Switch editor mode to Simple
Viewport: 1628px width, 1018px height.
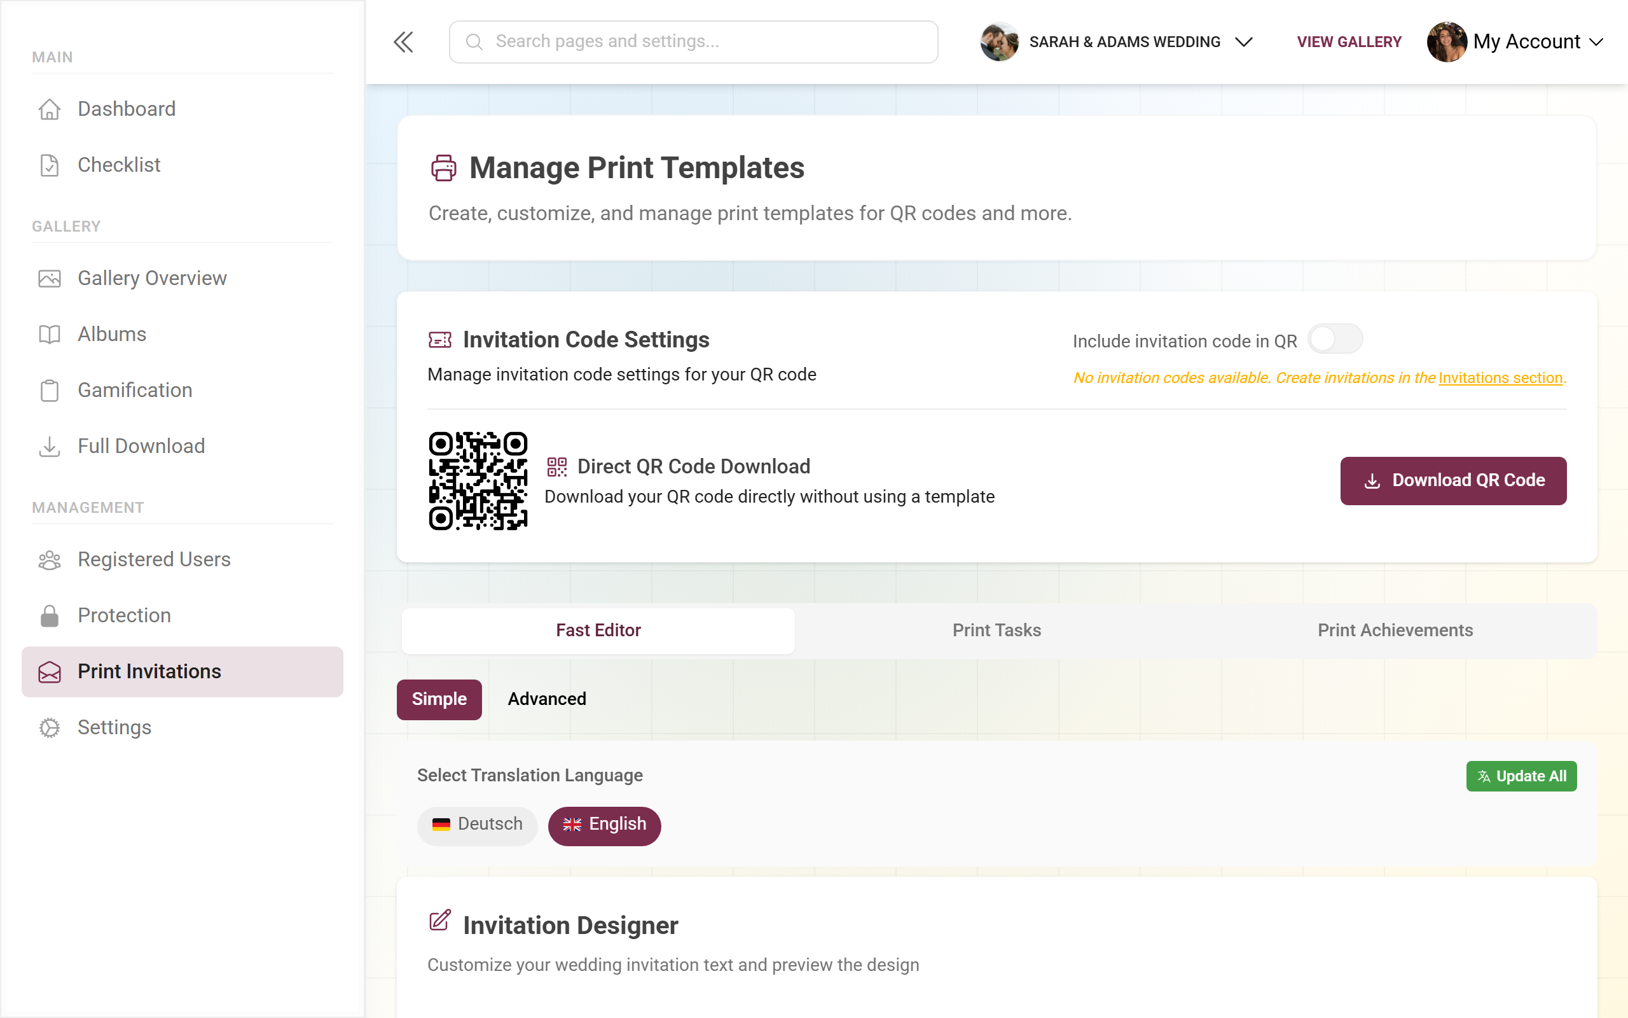click(x=439, y=699)
